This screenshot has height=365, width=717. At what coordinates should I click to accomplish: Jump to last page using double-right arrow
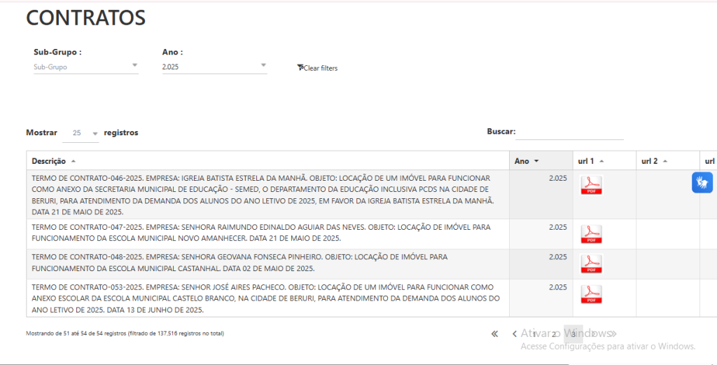[613, 334]
